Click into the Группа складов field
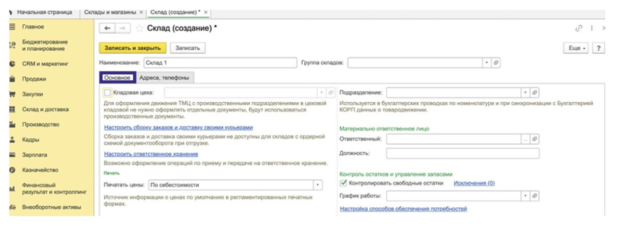The width and height of the screenshot is (621, 231). 415,63
